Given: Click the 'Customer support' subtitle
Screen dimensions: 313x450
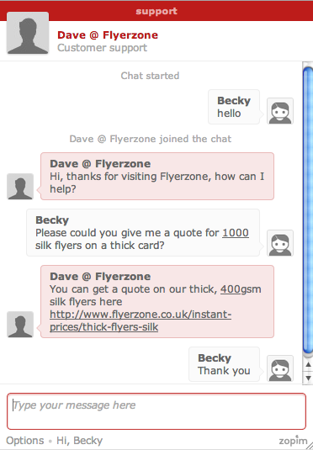Looking at the screenshot, I should point(102,48).
